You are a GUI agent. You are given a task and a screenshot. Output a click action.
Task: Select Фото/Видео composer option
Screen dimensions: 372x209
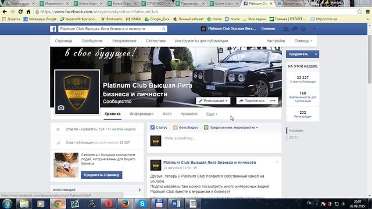point(185,128)
